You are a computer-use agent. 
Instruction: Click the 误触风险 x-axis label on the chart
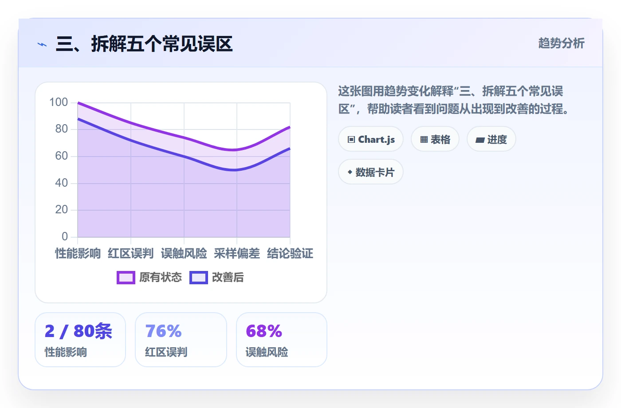184,254
